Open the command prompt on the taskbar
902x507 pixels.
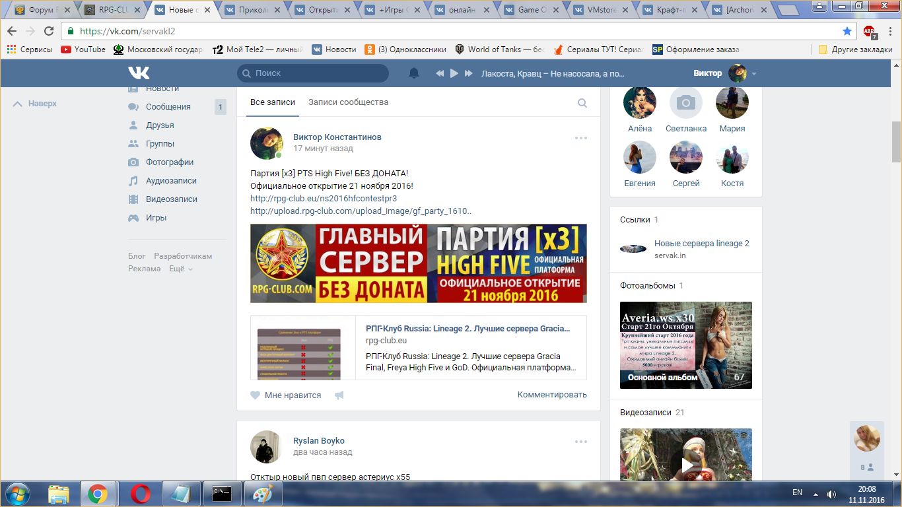pos(222,494)
